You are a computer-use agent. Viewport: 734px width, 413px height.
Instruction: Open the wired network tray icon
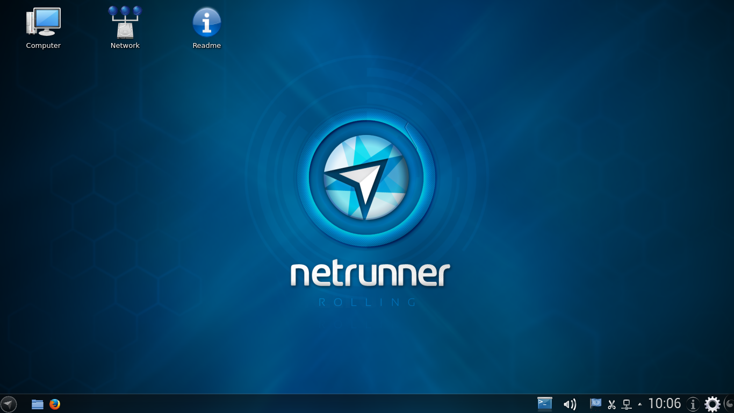pos(627,404)
